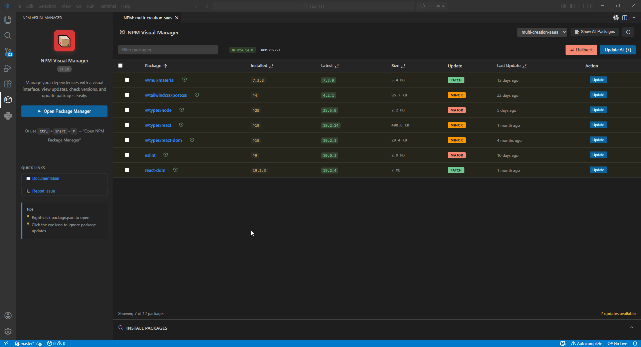Select the Run and Debug icon
The image size is (641, 347).
point(8,68)
